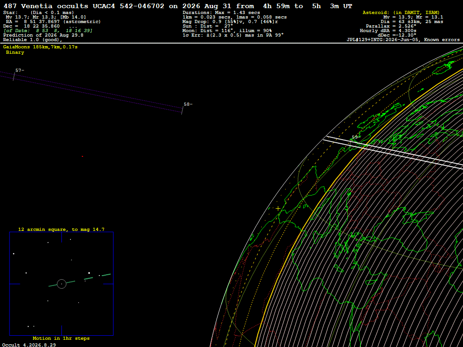
Task: Click the 57- minute tick marker
Action: [x=19, y=70]
